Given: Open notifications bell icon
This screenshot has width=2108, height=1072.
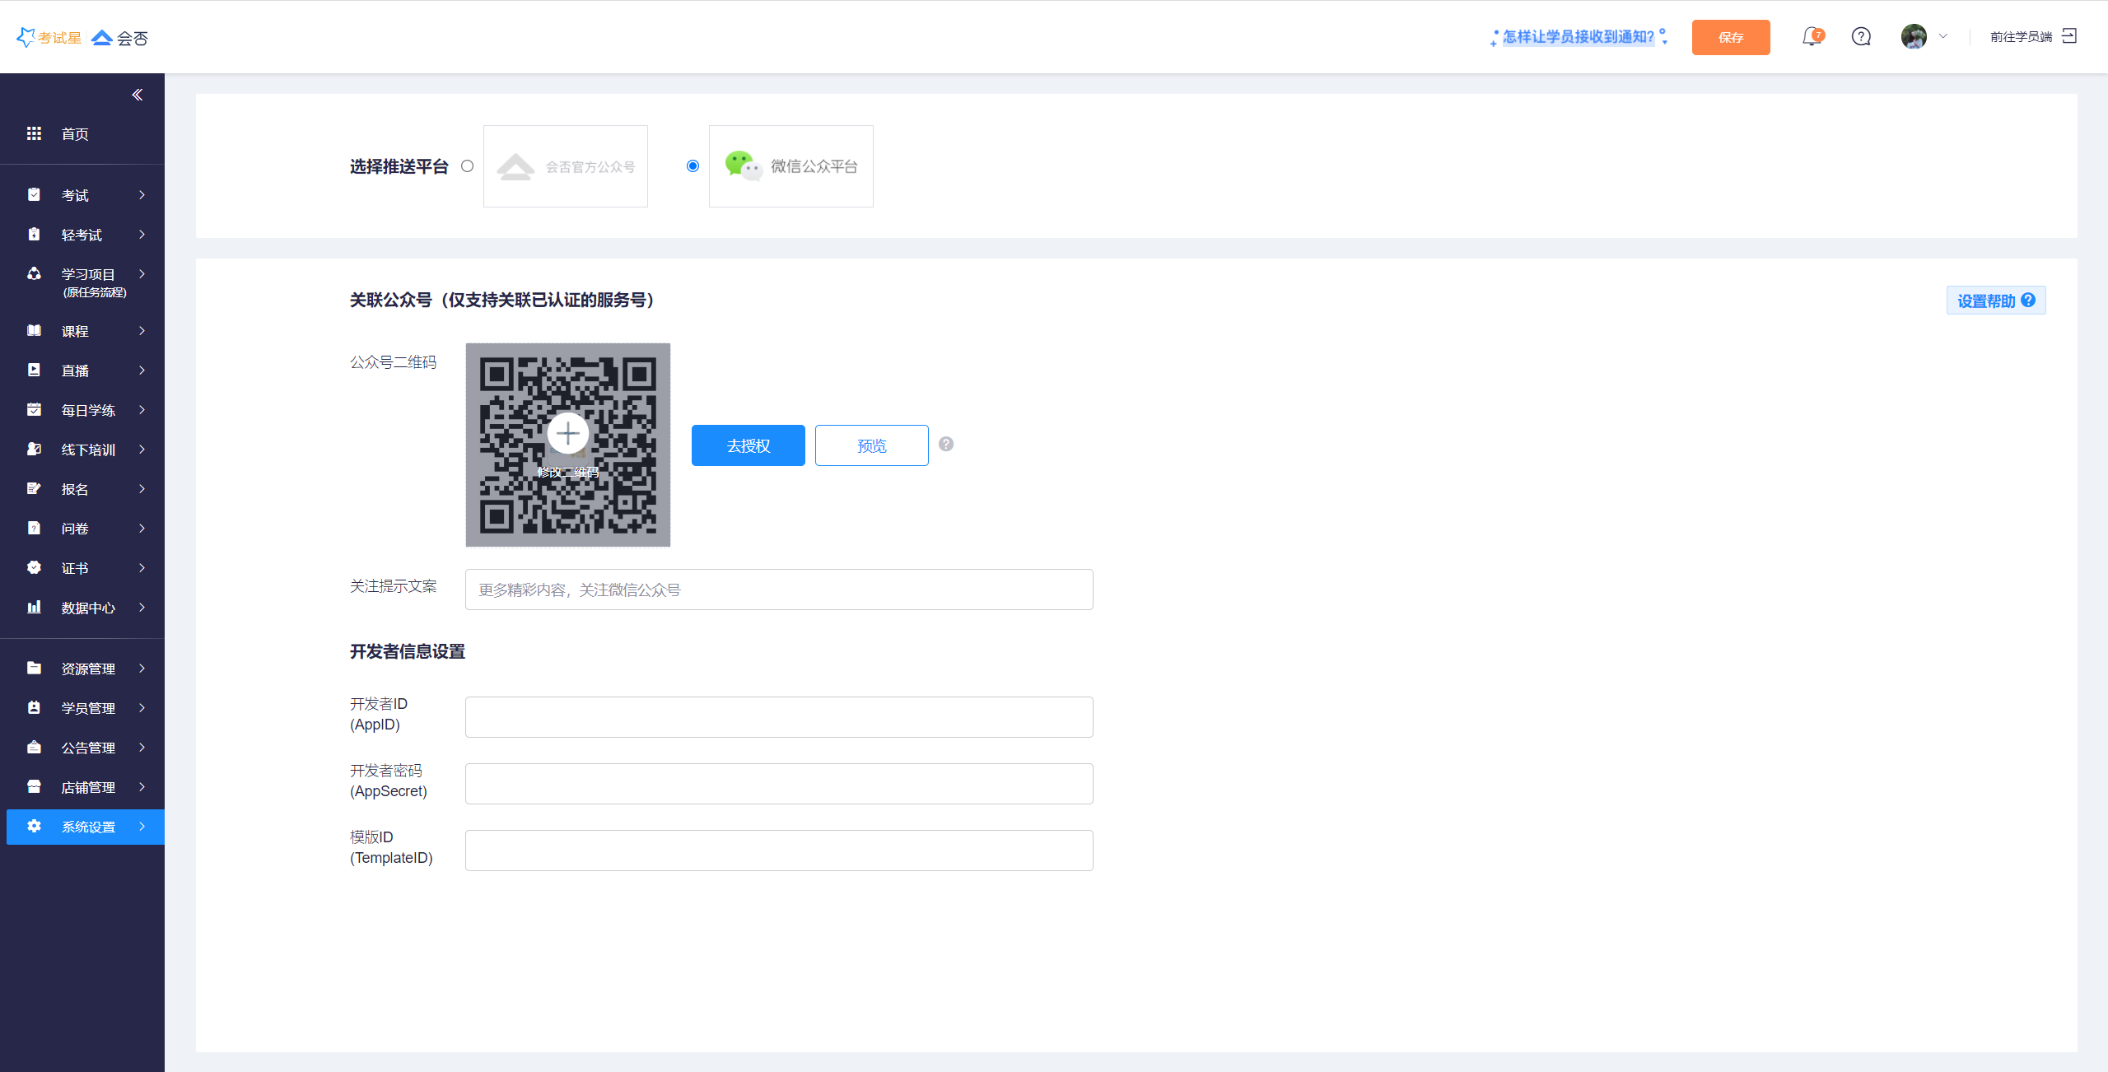Looking at the screenshot, I should 1811,37.
